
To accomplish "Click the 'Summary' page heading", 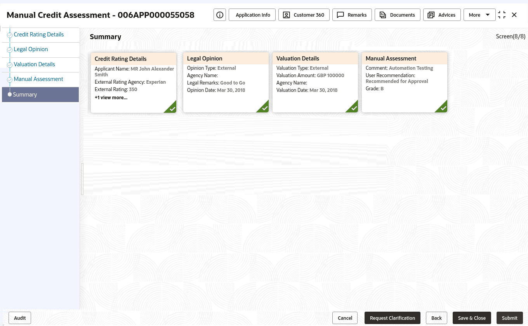I will [106, 37].
